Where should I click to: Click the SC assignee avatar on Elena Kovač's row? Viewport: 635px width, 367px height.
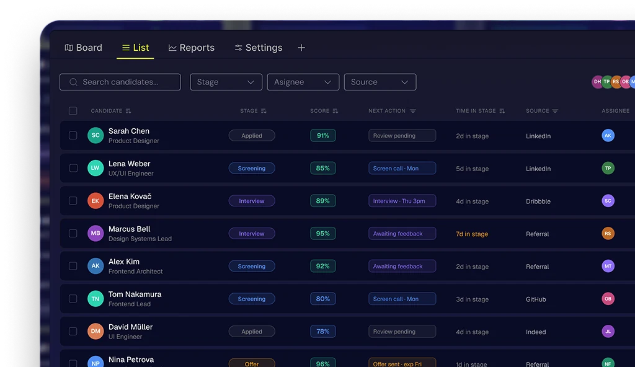pyautogui.click(x=608, y=200)
